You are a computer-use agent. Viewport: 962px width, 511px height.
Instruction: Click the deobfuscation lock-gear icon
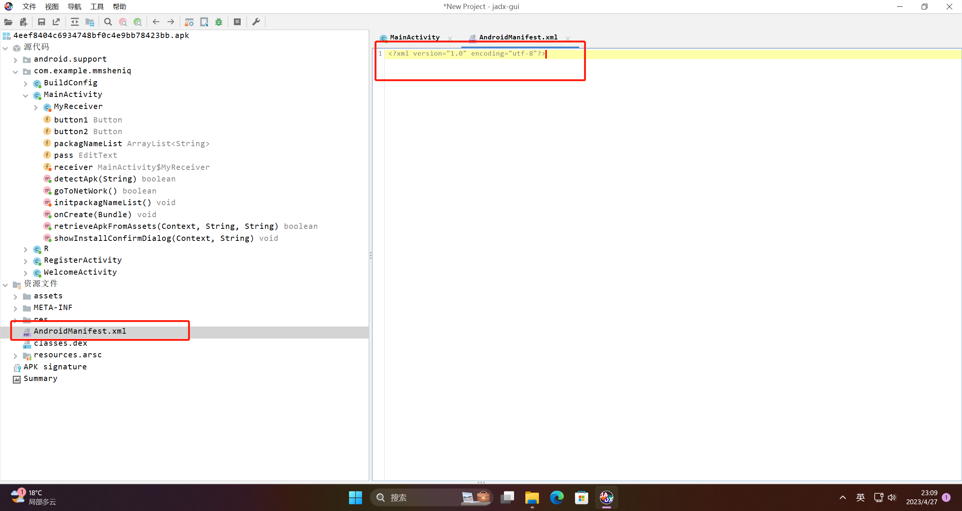189,22
